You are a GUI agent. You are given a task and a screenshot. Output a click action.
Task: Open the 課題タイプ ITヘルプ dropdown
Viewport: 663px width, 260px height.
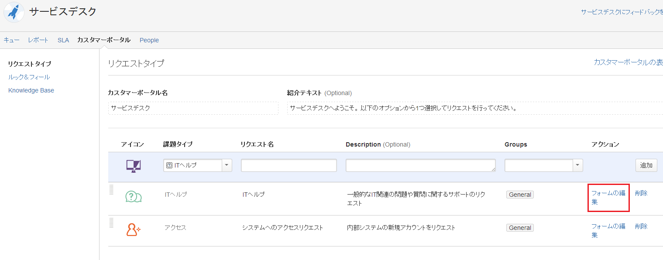(x=198, y=165)
